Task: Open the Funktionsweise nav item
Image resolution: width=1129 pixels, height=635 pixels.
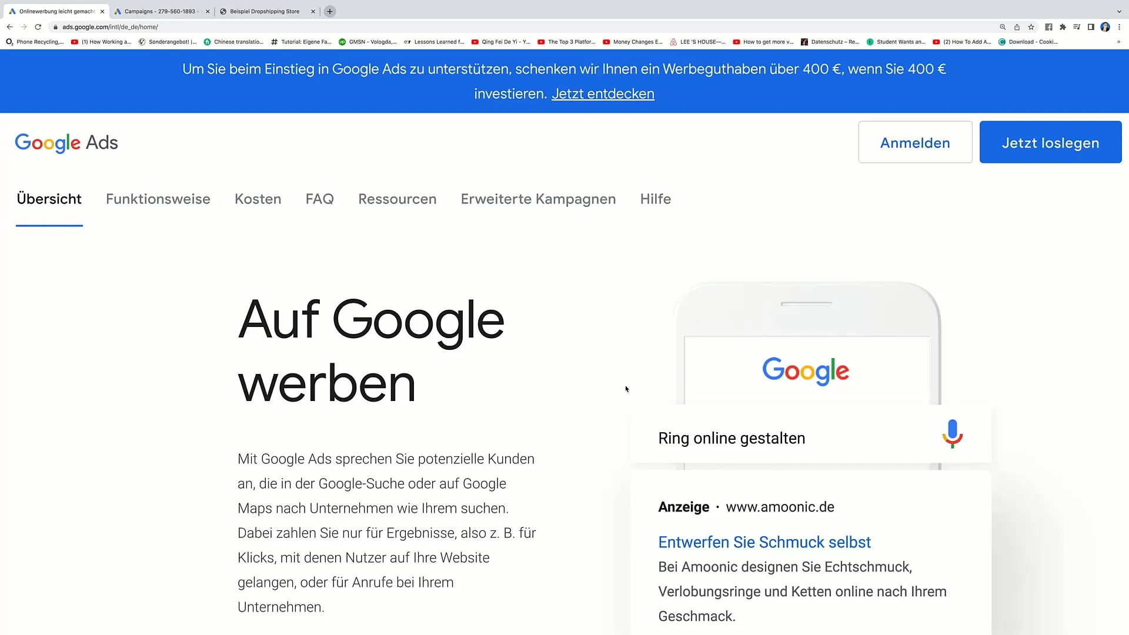Action: tap(158, 199)
